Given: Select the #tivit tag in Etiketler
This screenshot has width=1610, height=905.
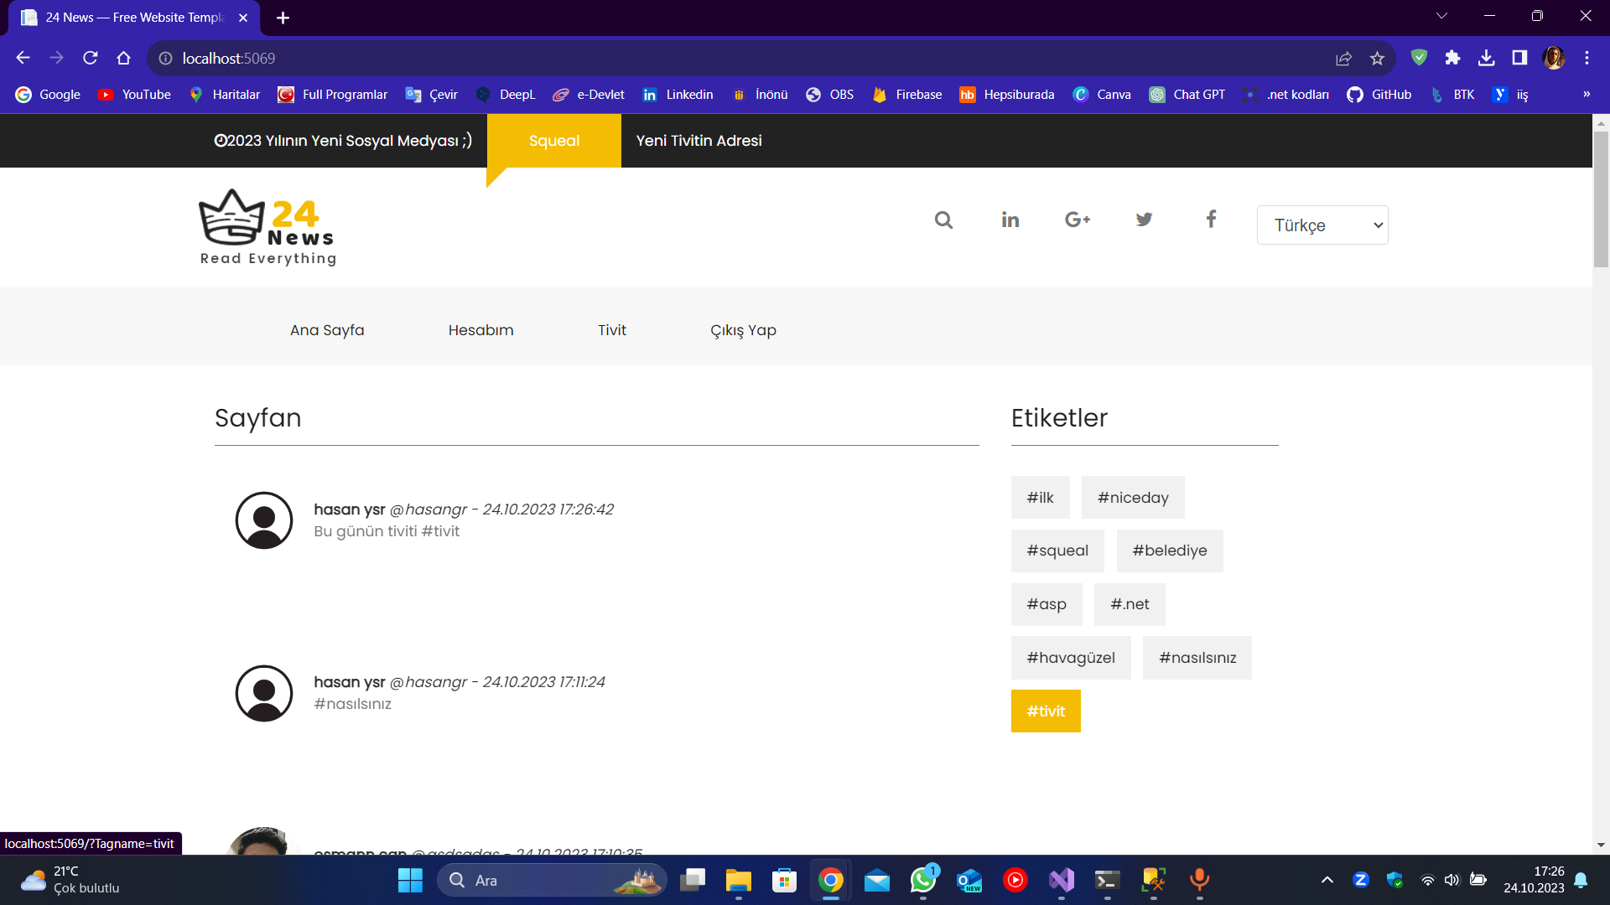Looking at the screenshot, I should [x=1046, y=711].
